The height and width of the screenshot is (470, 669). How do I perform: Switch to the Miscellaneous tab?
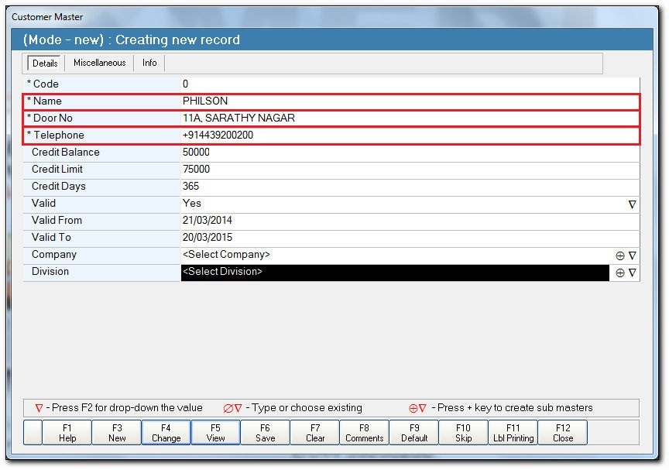[99, 63]
